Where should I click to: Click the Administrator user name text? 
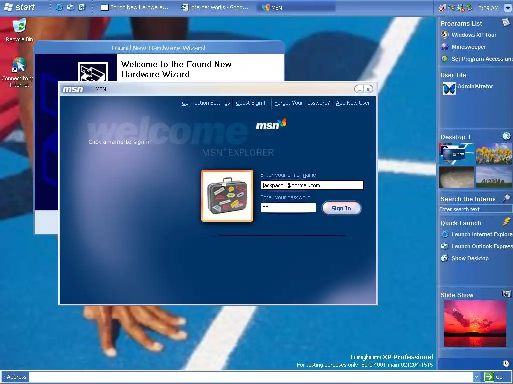[x=475, y=86]
